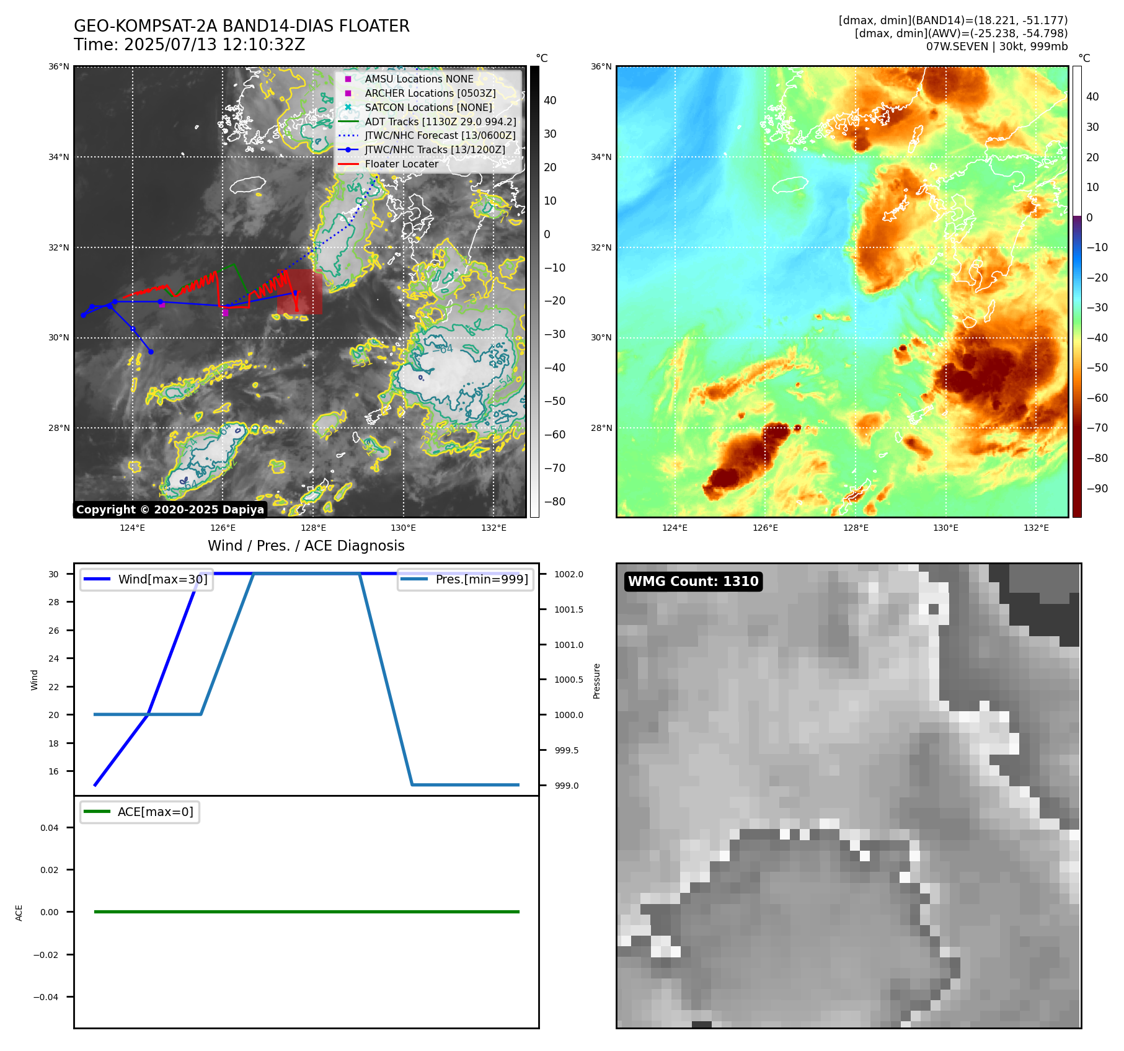The width and height of the screenshot is (1124, 1051).
Task: Click the 36°N latitude label on left map
Action: pos(59,66)
